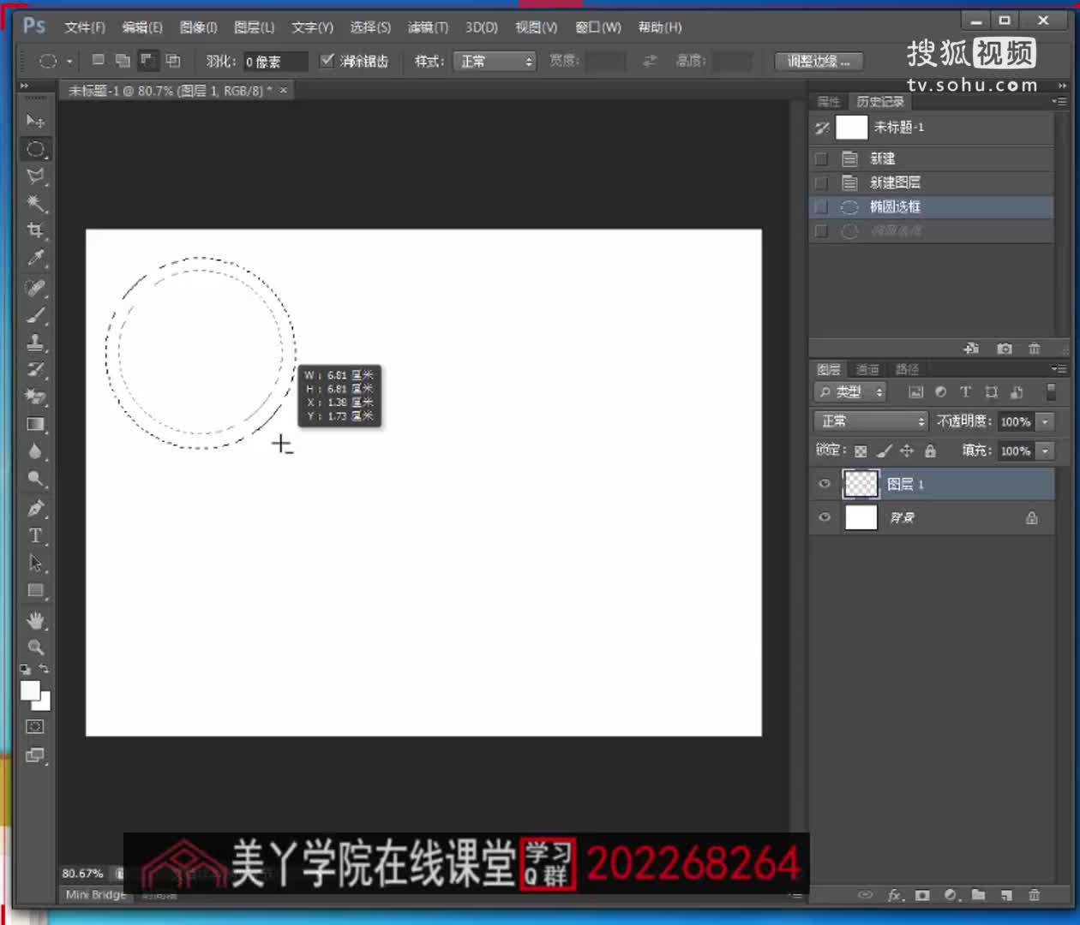
Task: Select the Hand tool
Action: click(x=36, y=620)
